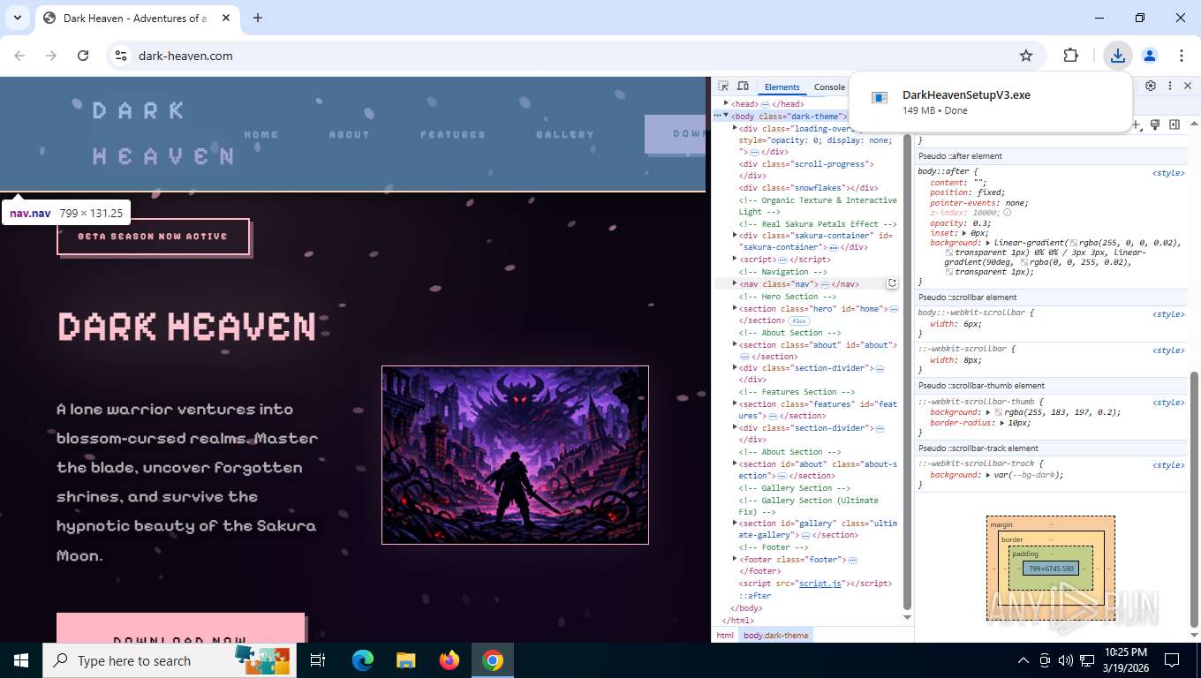Bookmark this page with the star
The width and height of the screenshot is (1201, 678).
click(x=1026, y=56)
